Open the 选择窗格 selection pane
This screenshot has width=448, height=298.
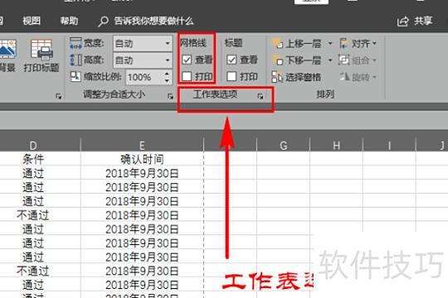296,77
